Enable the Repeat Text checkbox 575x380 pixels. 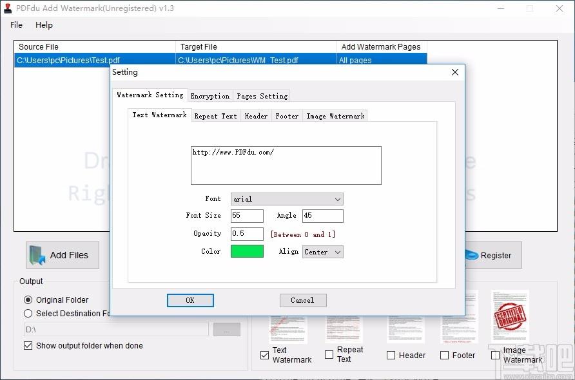pos(329,354)
